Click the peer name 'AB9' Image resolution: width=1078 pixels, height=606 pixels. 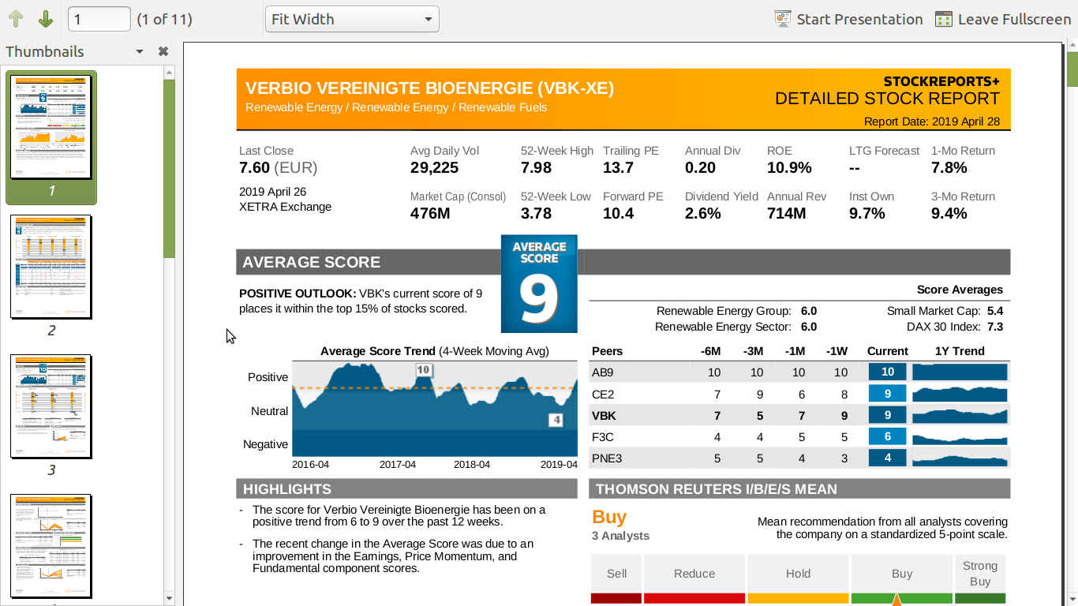point(602,372)
